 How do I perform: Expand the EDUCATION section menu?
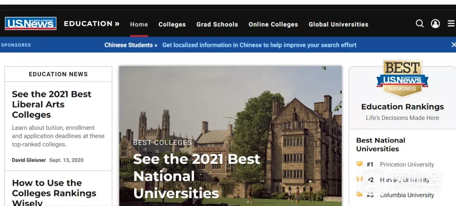[92, 24]
